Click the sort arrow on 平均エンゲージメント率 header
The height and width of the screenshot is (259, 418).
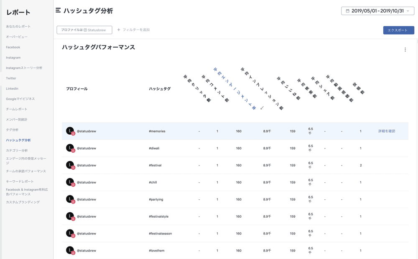pyautogui.click(x=262, y=108)
